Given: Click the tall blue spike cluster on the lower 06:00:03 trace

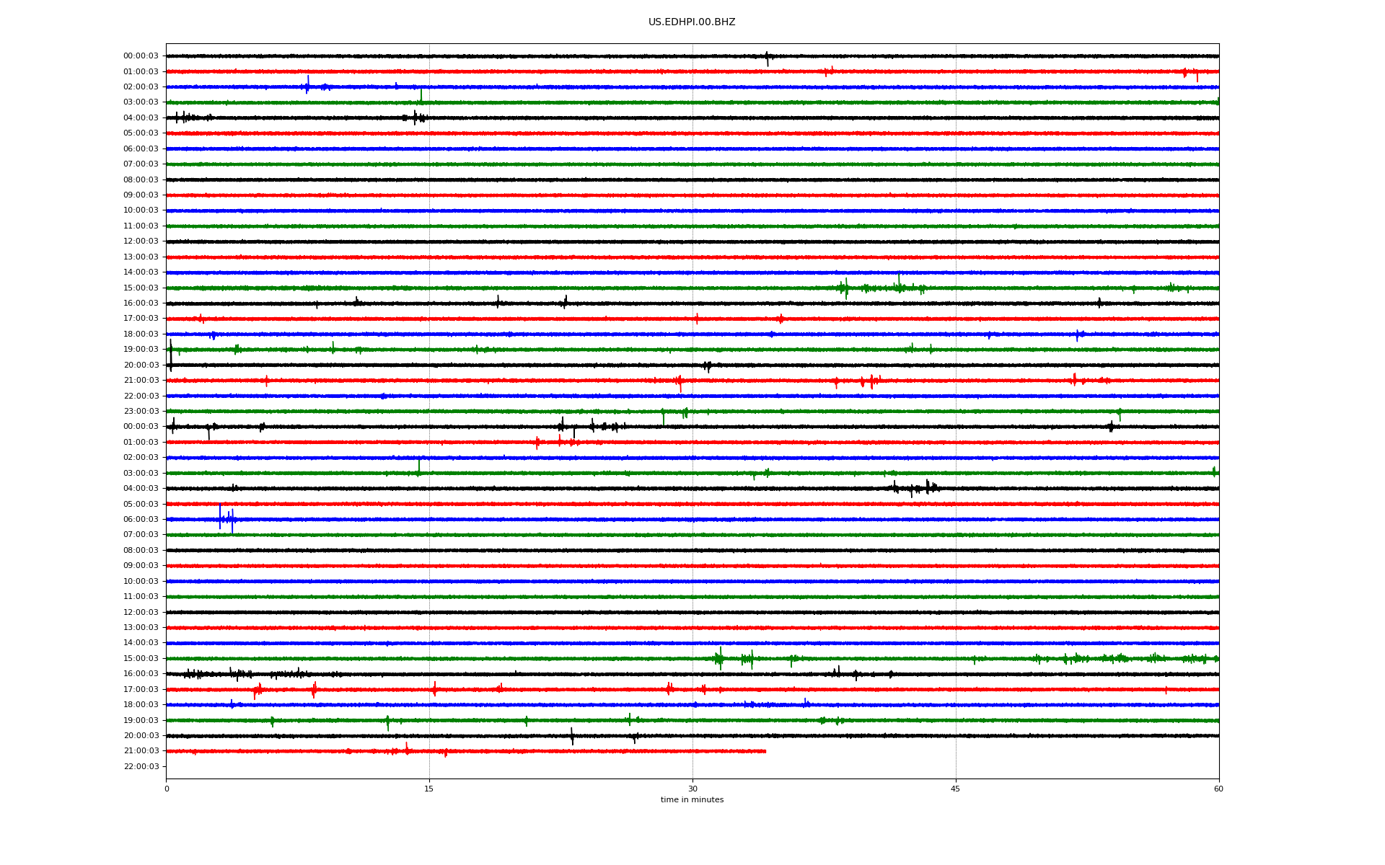Looking at the screenshot, I should (227, 518).
